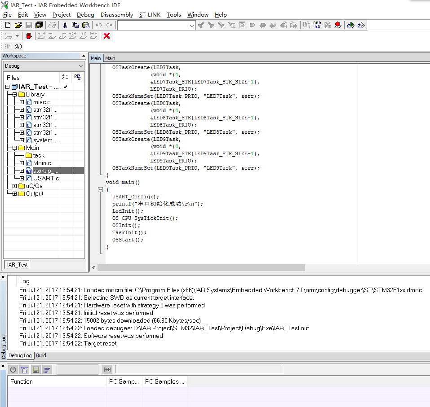Click the profiler save icon

[x=35, y=370]
